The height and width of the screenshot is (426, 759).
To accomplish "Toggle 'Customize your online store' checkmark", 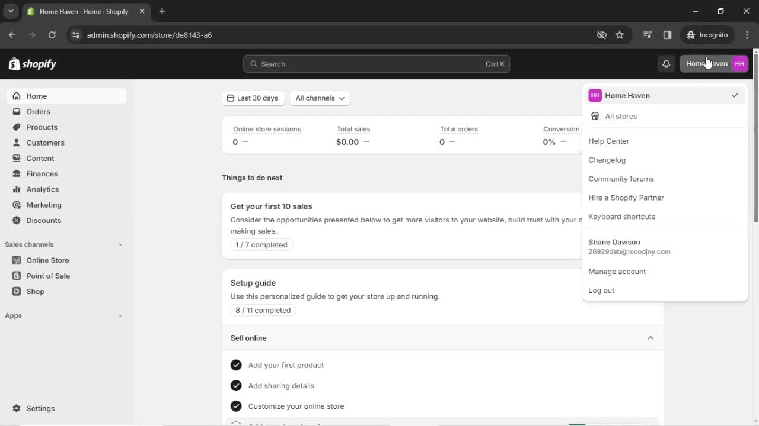I will click(236, 406).
